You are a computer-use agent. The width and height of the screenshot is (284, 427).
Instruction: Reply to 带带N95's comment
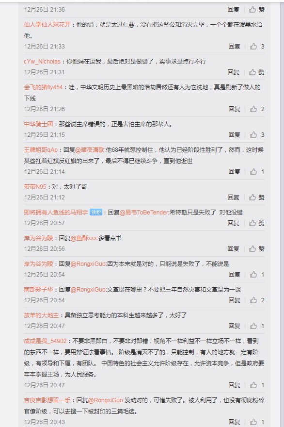coord(234,197)
